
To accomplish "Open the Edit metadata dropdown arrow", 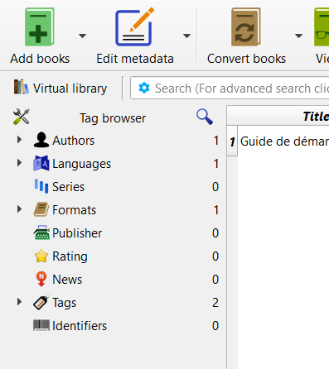I will point(186,36).
